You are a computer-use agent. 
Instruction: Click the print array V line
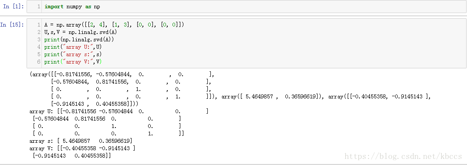[x=73, y=62]
